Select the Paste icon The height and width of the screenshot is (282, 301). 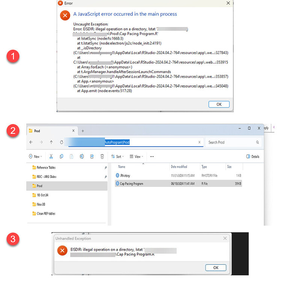pyautogui.click(x=71, y=156)
